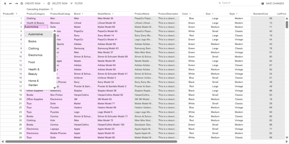The height and width of the screenshot is (144, 289).
Task: Sort by ProductID ascending arrow
Action: [16, 14]
